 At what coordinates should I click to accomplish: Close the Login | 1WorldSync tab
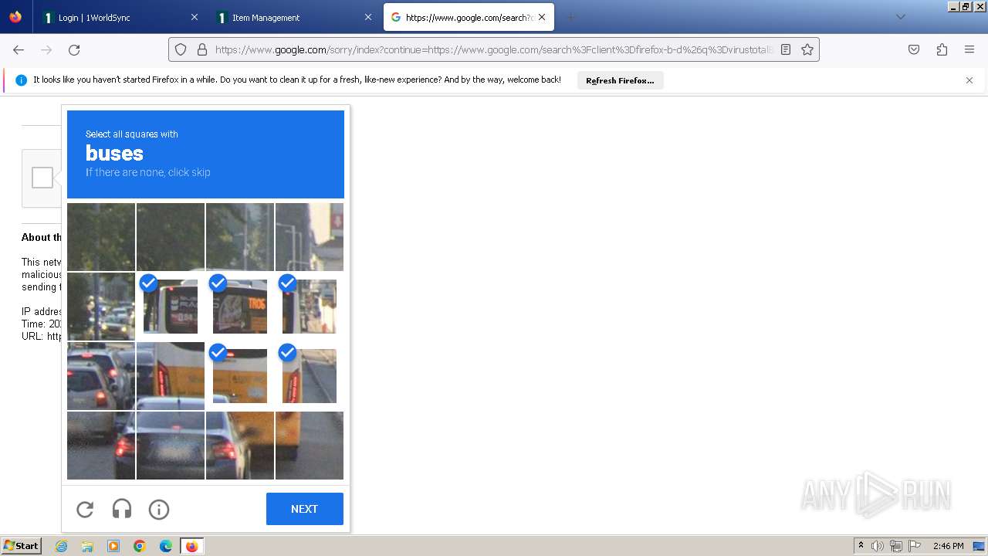pyautogui.click(x=195, y=17)
